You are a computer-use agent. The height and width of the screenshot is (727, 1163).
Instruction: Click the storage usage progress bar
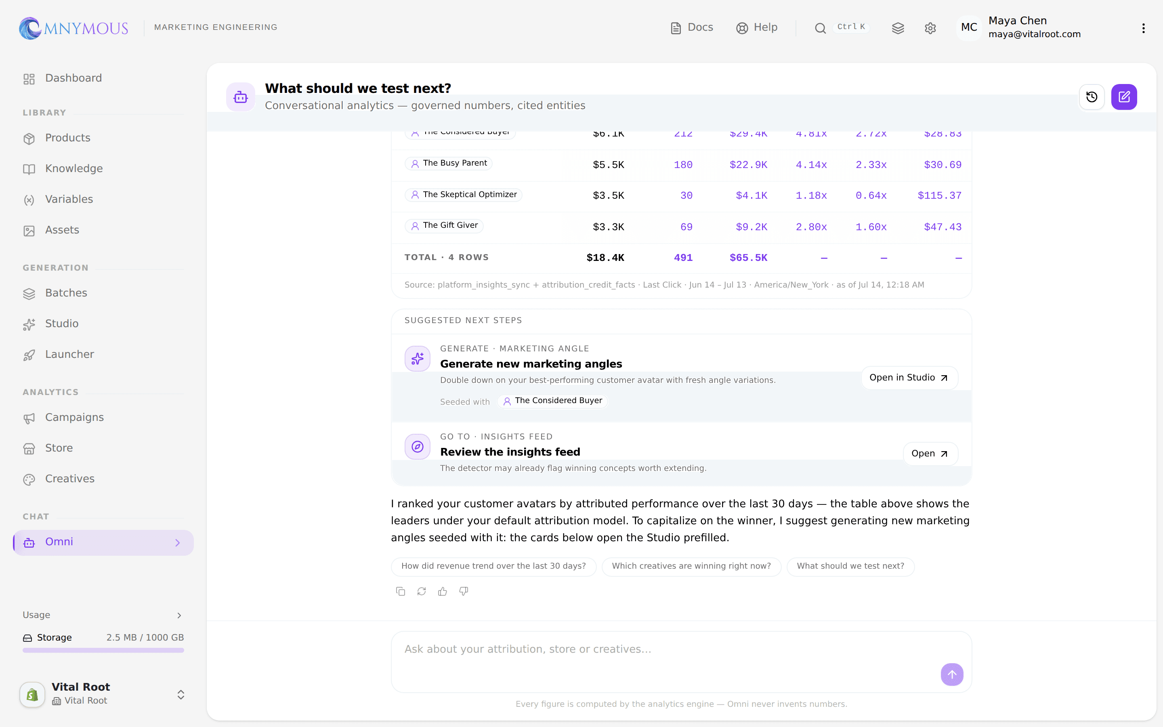[x=103, y=650]
